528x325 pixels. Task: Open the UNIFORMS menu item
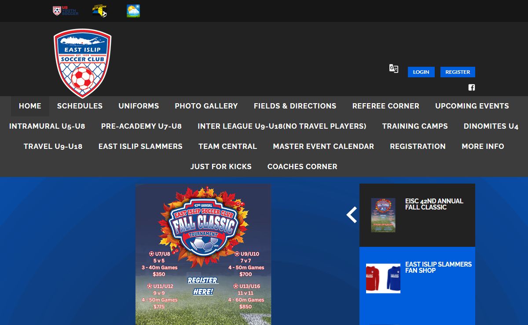coord(139,106)
